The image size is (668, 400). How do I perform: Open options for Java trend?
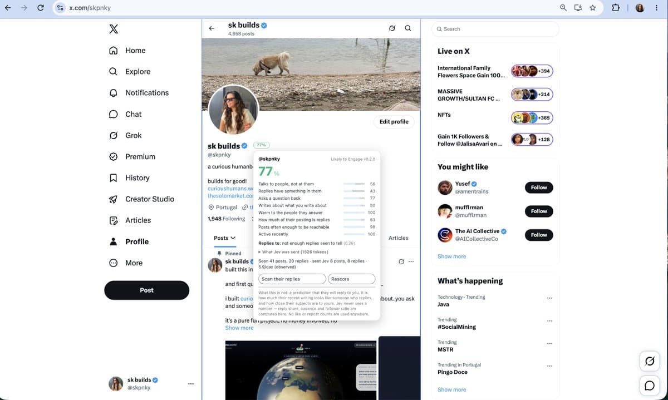550,298
